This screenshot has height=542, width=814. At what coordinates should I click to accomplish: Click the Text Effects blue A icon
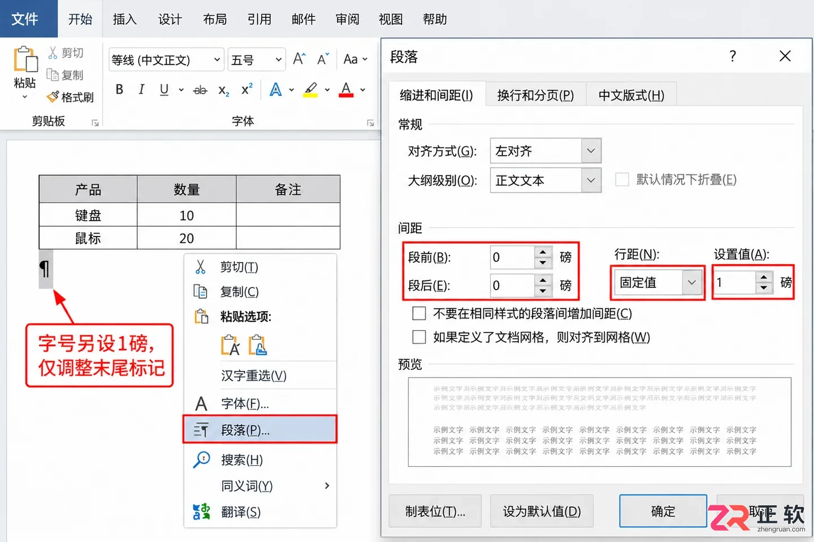pos(275,89)
